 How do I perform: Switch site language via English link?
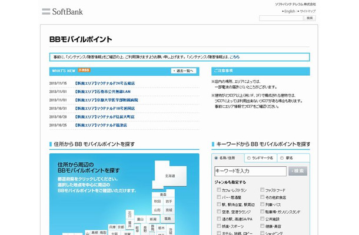click(290, 11)
